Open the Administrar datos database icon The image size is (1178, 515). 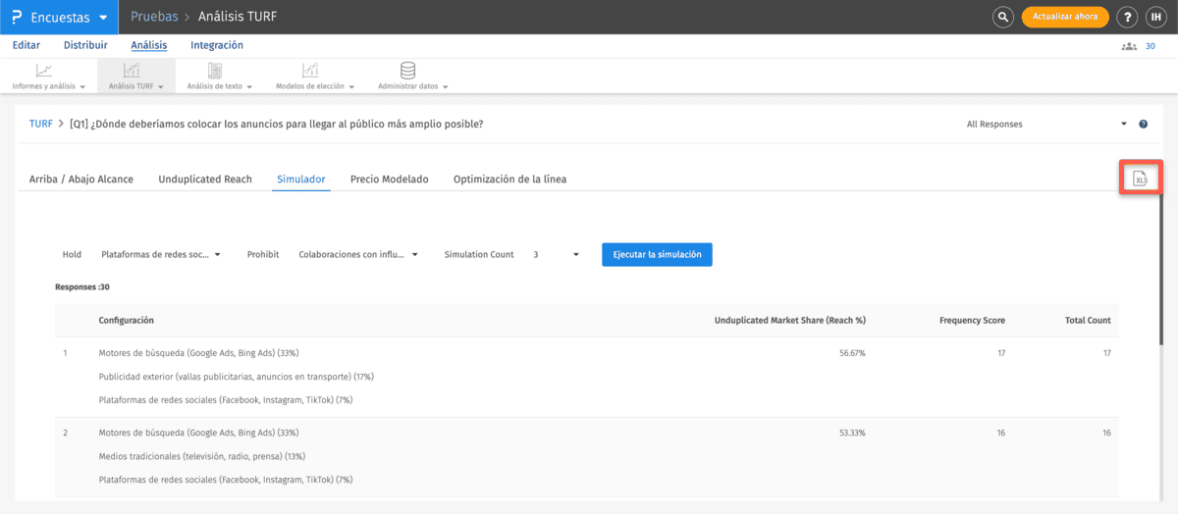[x=407, y=71]
